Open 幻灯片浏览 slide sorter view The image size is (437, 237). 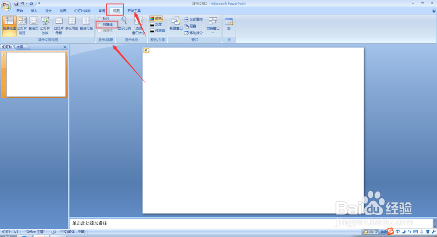(22, 26)
